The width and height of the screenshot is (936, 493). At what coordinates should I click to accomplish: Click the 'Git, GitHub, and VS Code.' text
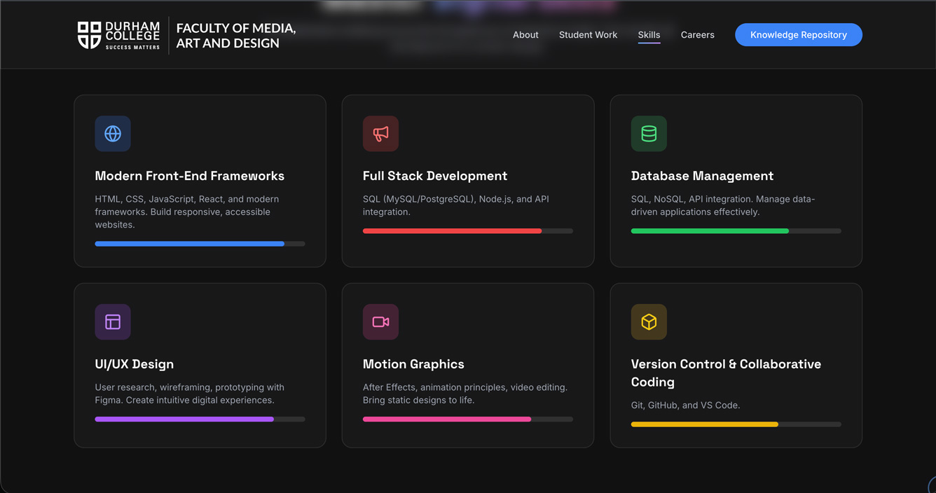(x=686, y=405)
